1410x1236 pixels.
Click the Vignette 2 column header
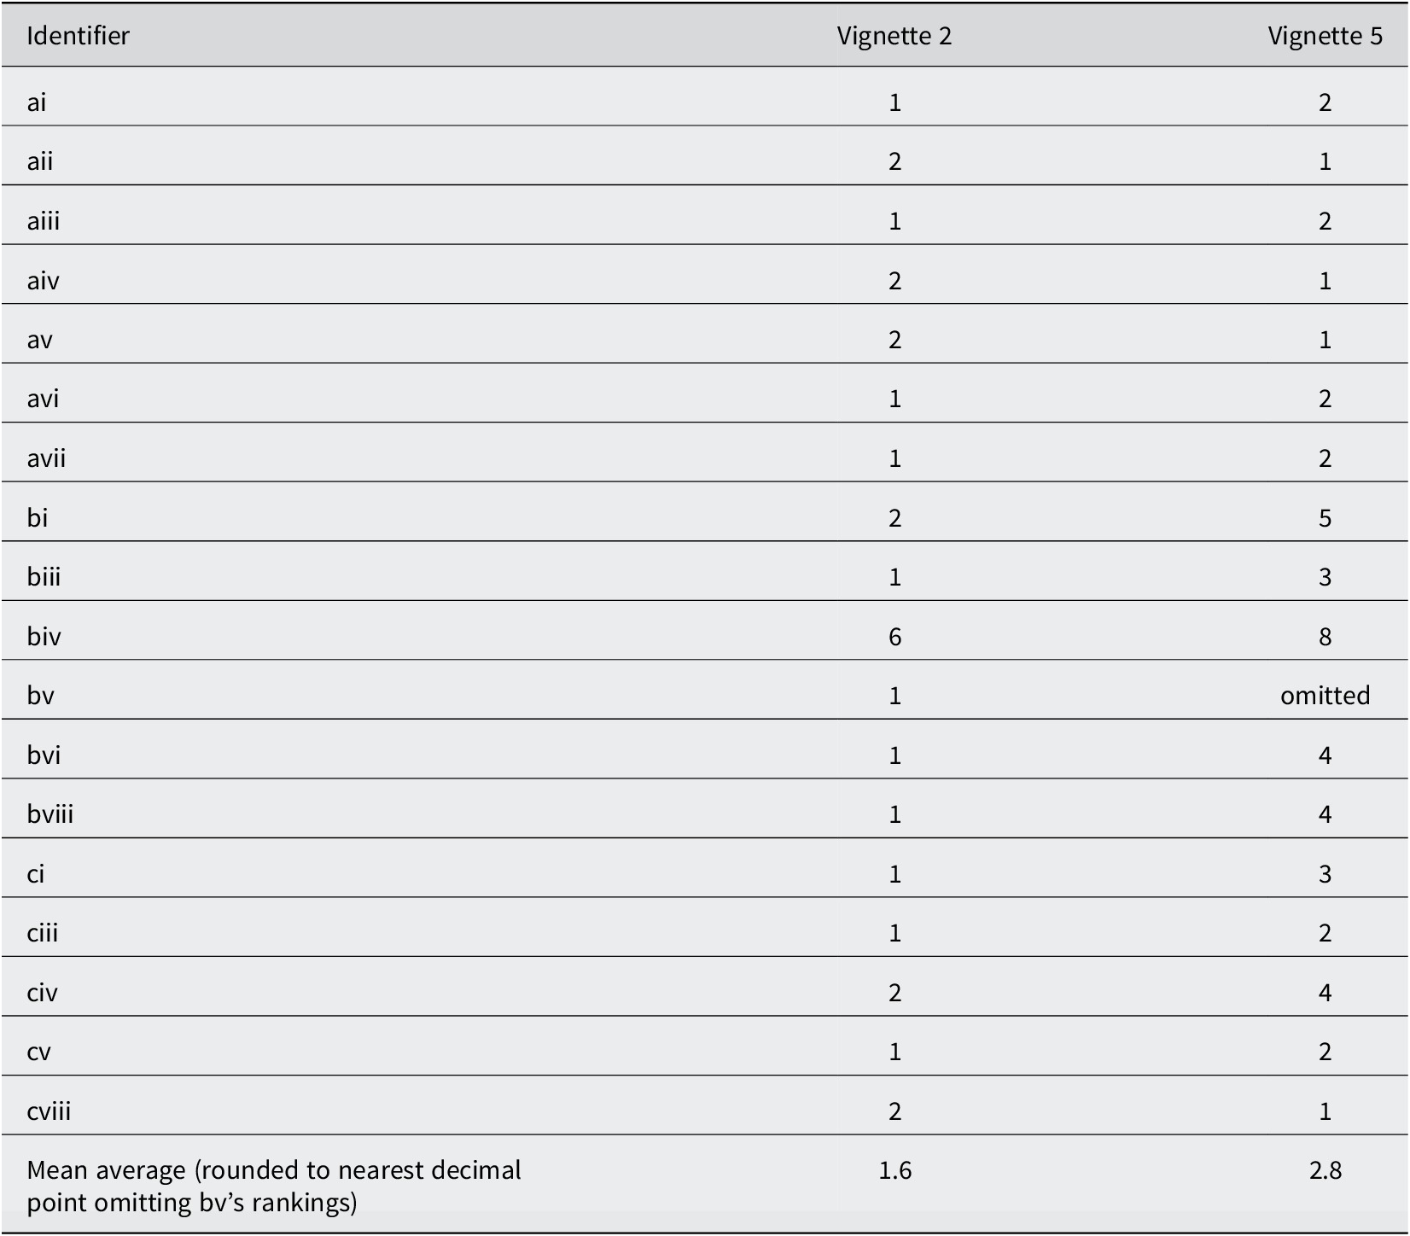tap(894, 36)
